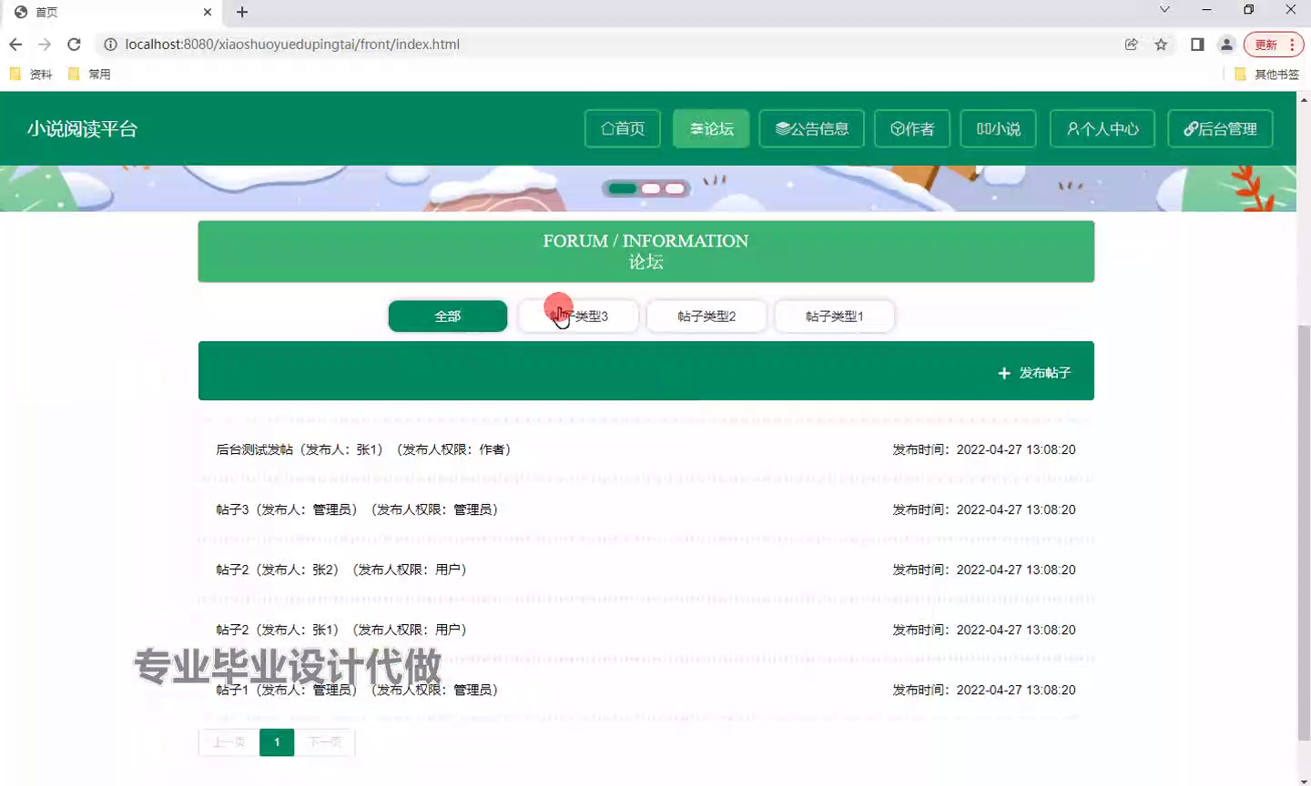Expand the tab search chevron
This screenshot has width=1311, height=786.
point(1164,10)
